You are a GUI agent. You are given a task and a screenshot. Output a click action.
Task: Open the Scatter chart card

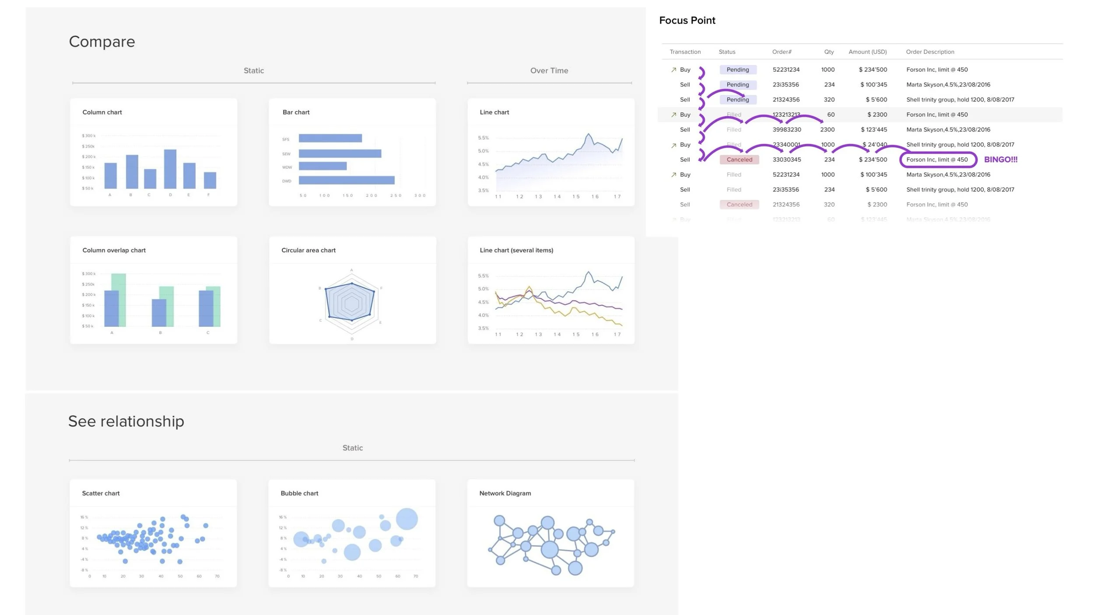point(153,533)
